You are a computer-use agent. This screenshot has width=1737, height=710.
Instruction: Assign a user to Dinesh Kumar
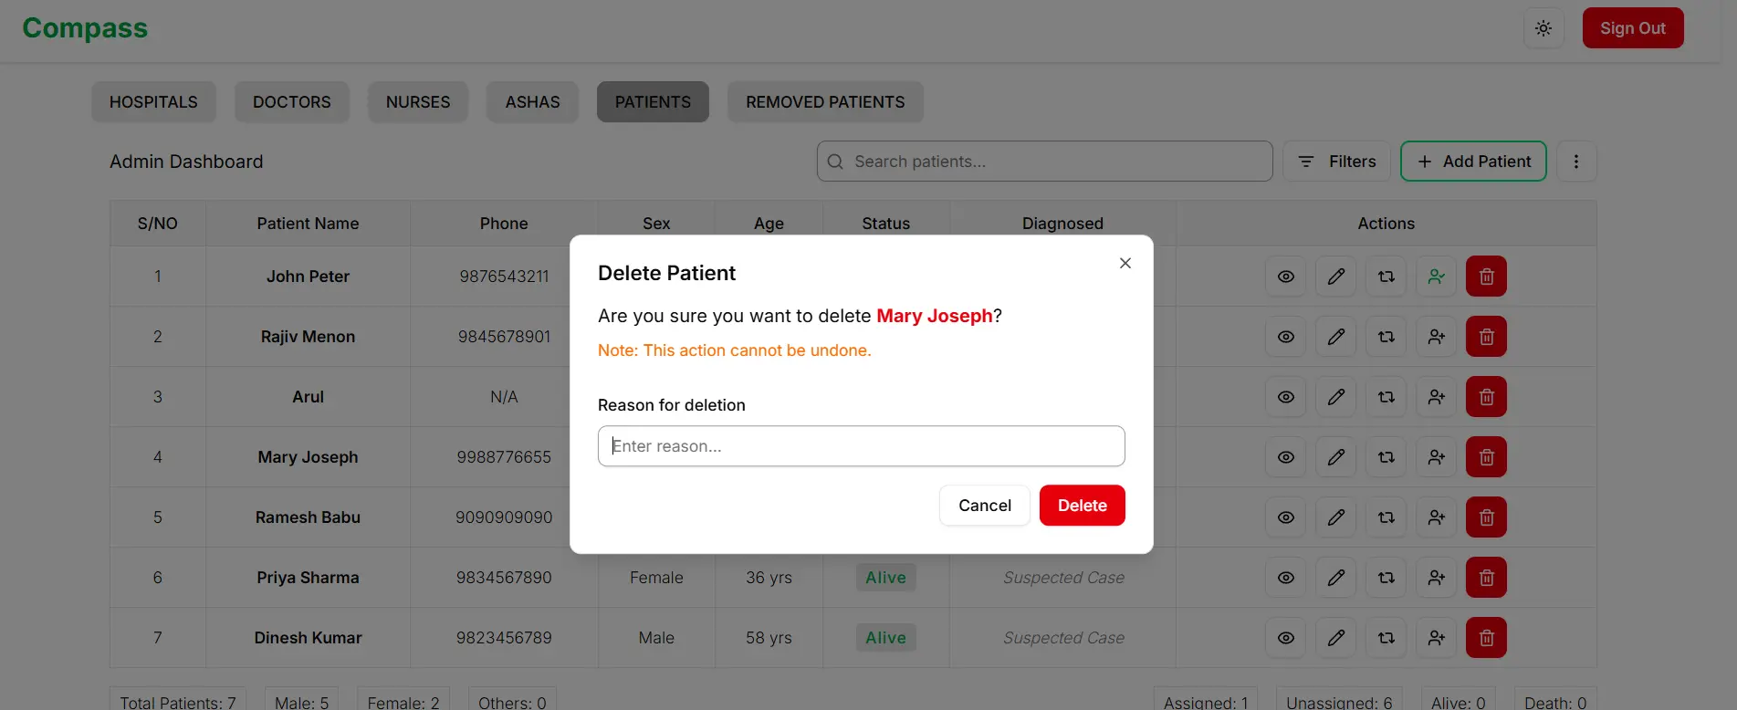[x=1437, y=638]
